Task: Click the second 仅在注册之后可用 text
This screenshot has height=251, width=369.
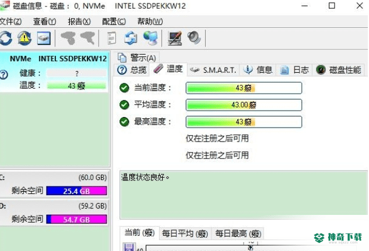Action: (x=217, y=155)
